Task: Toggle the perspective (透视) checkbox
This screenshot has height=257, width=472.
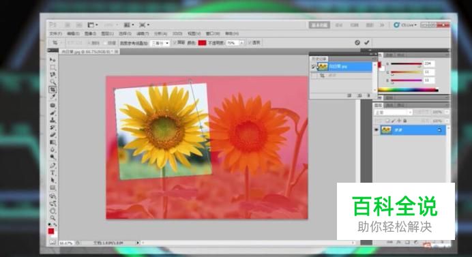Action: pos(250,43)
